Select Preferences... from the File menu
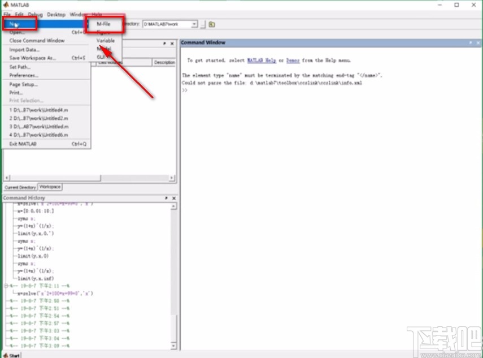This screenshot has width=483, height=358. pyautogui.click(x=24, y=75)
